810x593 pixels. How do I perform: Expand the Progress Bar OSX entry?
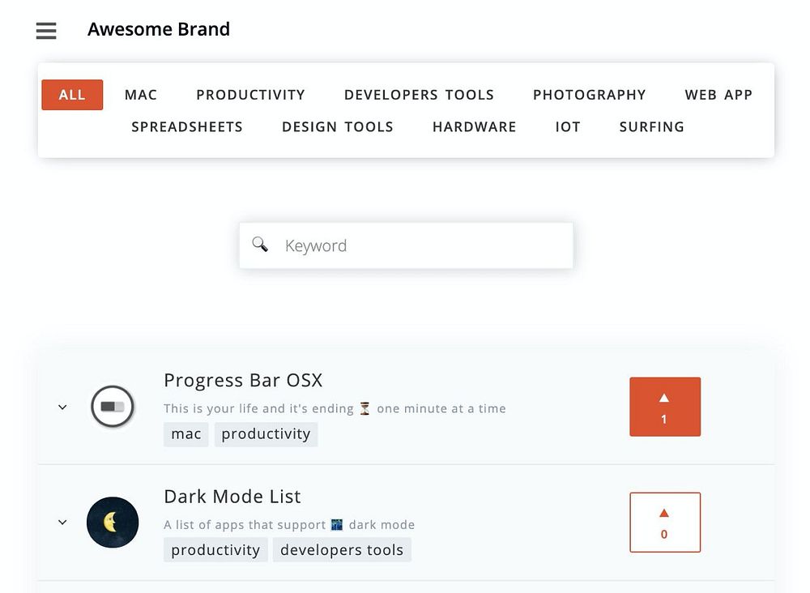pos(62,407)
